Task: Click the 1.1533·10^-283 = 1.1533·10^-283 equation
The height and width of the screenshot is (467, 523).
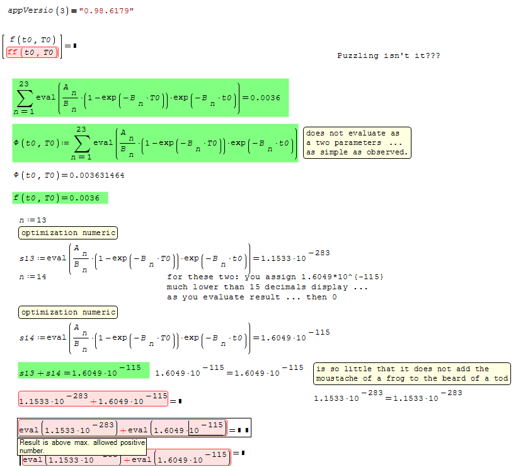Action: (388, 396)
